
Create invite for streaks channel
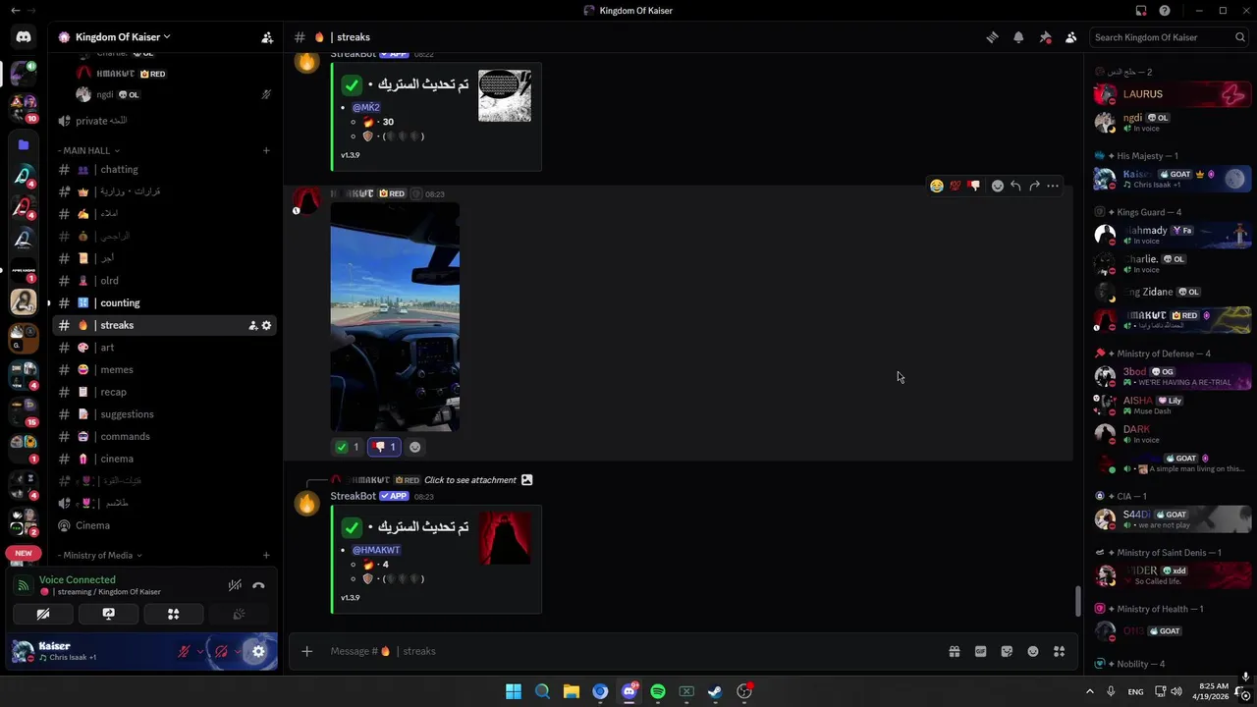click(x=252, y=325)
